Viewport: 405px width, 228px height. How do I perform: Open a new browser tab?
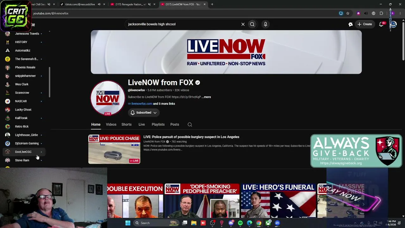click(212, 4)
